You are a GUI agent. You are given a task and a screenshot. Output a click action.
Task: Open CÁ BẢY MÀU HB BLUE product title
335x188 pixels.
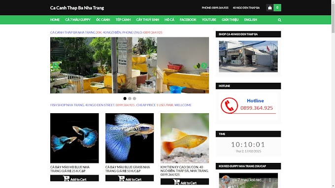pos(70,169)
